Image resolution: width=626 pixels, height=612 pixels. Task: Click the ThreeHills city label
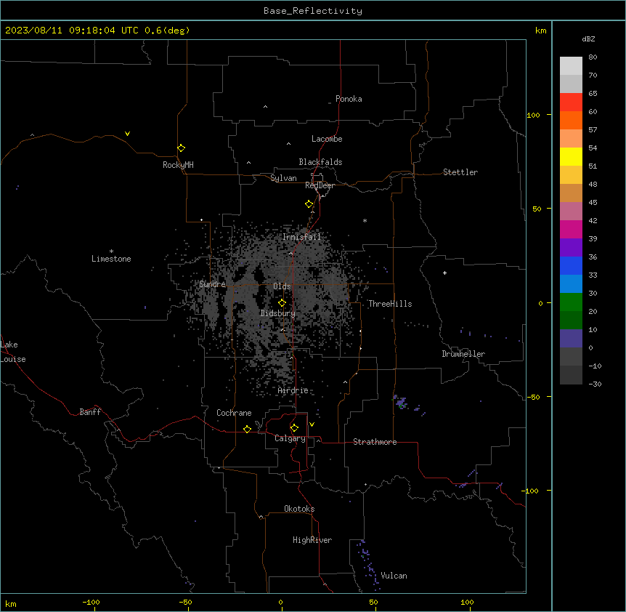pos(390,304)
